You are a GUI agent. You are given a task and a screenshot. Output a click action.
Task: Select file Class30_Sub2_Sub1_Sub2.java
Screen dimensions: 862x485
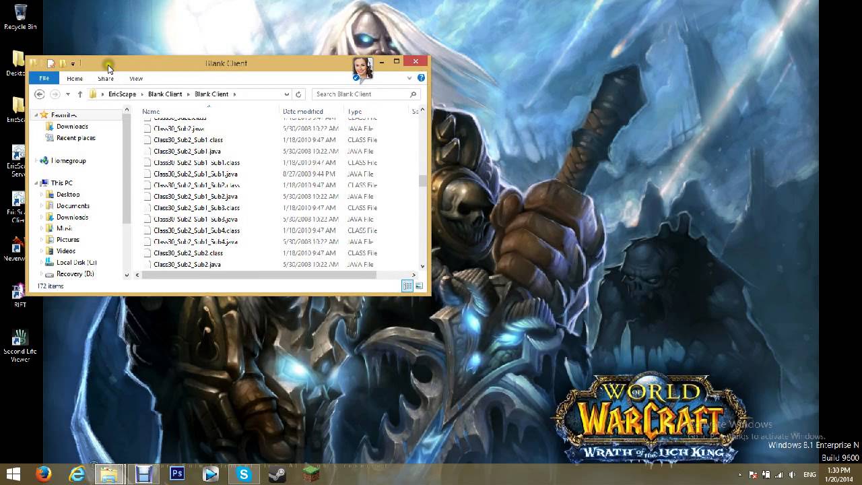[x=195, y=197]
